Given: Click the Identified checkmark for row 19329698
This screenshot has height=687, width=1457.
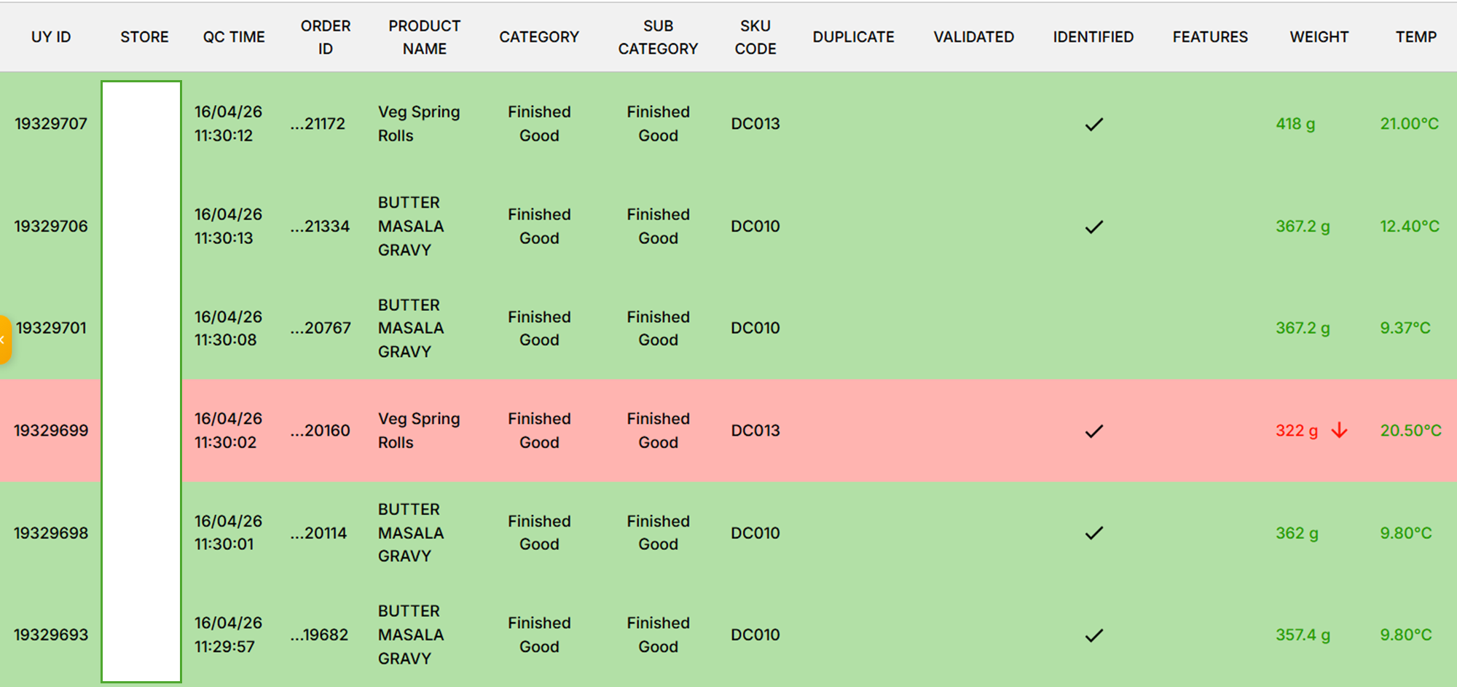Looking at the screenshot, I should click(x=1093, y=533).
